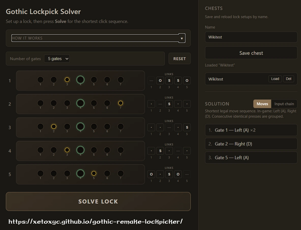This screenshot has height=230, width=301.
Task: Toggle gate 5 link 2
Action: pyautogui.click(x=160, y=174)
